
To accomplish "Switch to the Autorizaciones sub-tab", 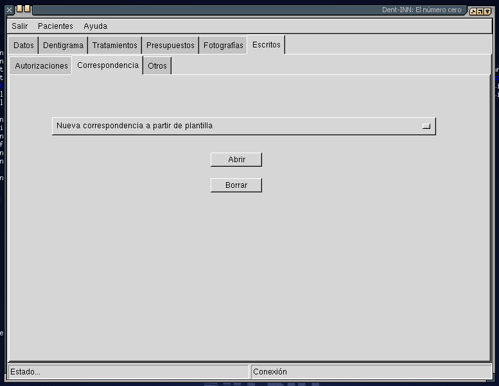I will point(41,66).
